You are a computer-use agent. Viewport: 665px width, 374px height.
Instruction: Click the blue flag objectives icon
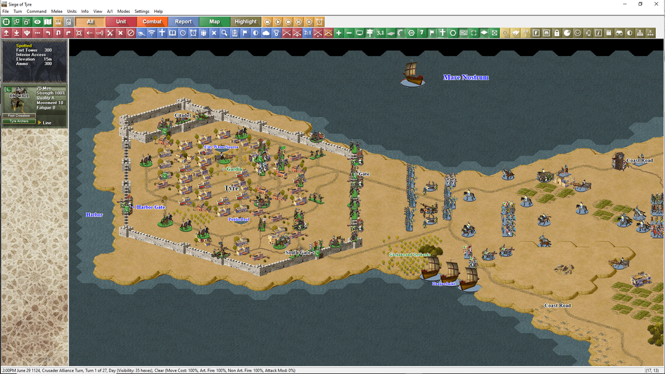click(245, 33)
